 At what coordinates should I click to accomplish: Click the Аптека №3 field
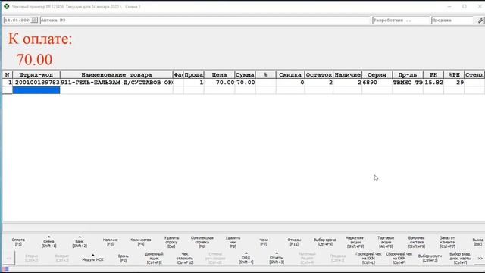(205, 20)
